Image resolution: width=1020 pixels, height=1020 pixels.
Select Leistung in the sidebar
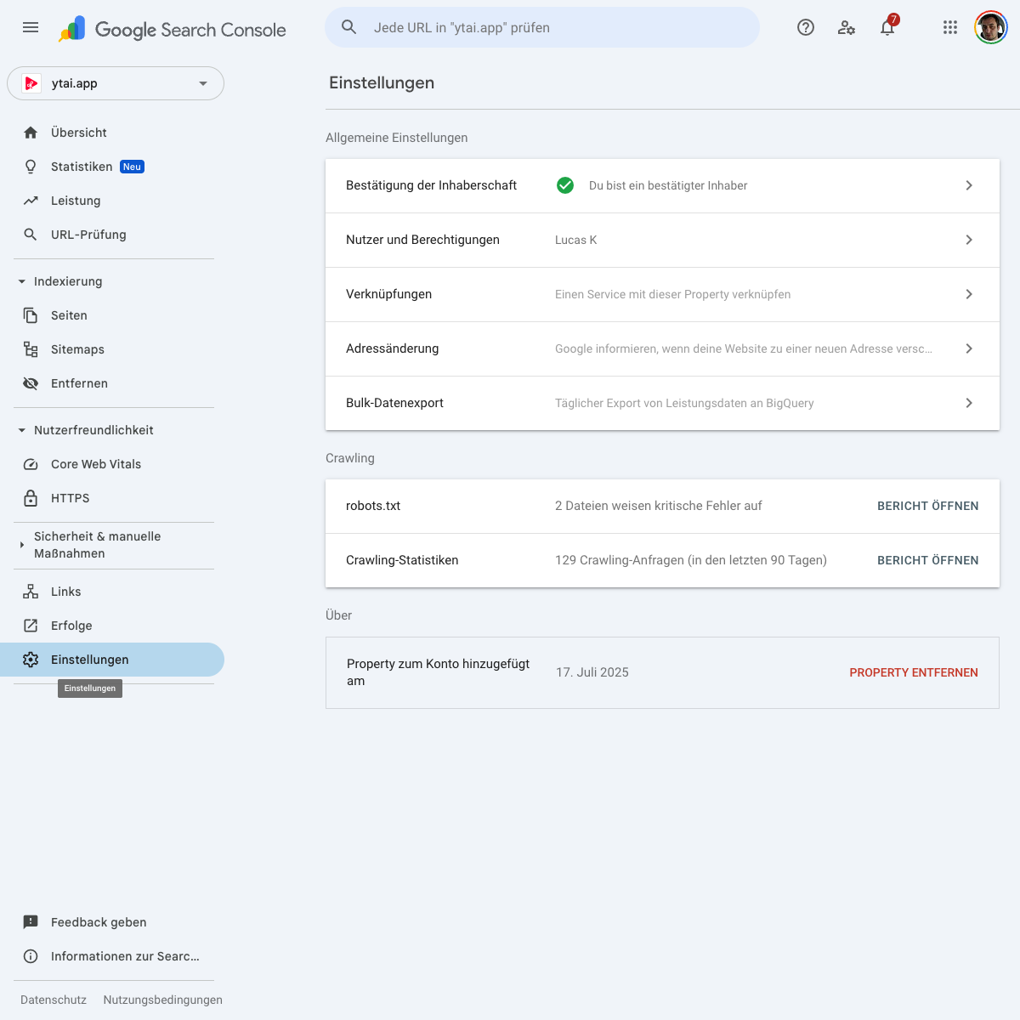coord(76,201)
